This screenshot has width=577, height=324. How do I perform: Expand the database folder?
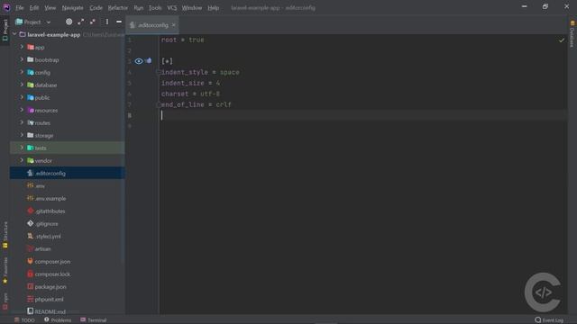click(22, 85)
